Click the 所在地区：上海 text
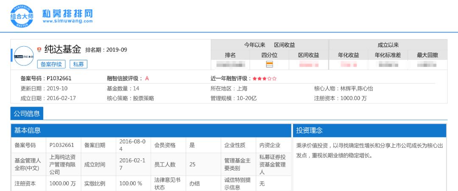 pos(229,88)
